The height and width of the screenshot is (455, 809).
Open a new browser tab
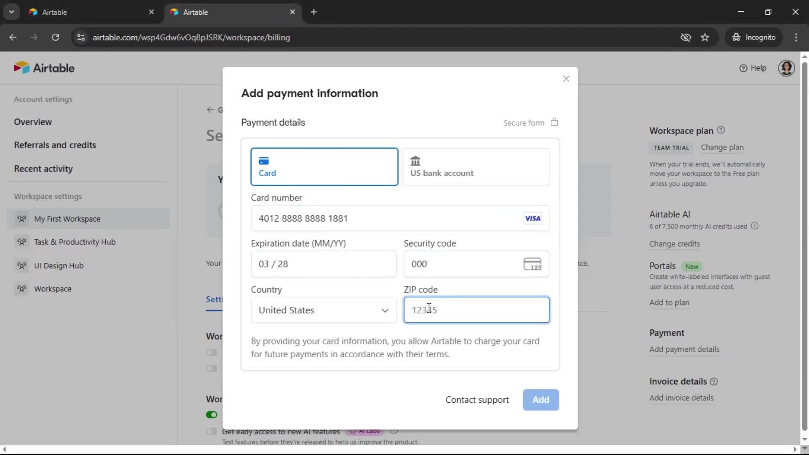click(x=313, y=12)
